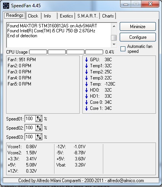Click the down arrow icon beside Temp3

[87, 78]
